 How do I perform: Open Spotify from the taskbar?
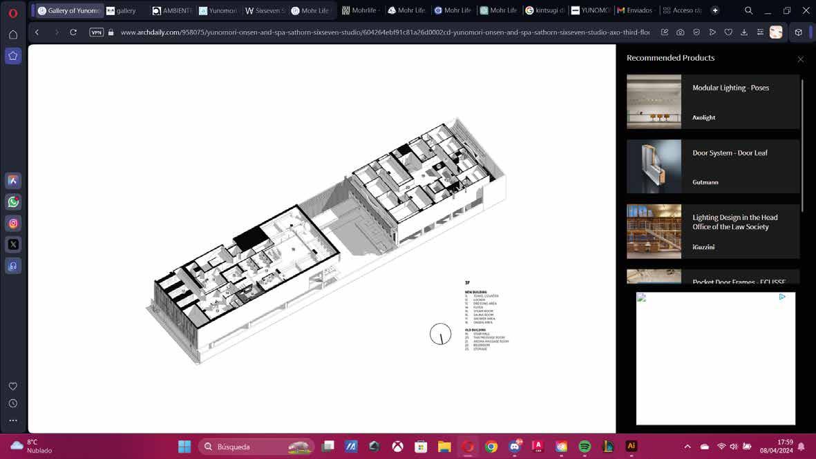[x=585, y=447]
